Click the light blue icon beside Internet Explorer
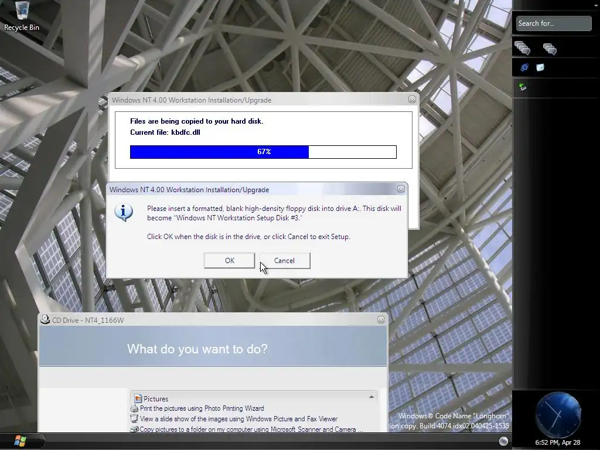Viewport: 600px width, 450px height. point(540,67)
